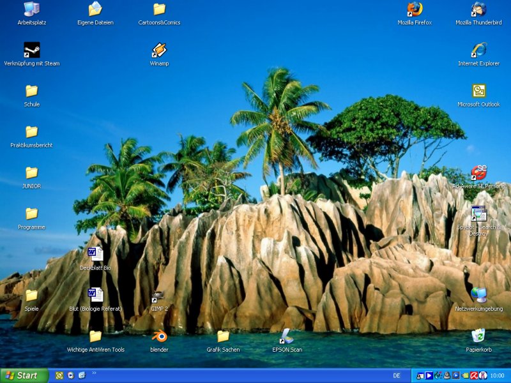Select the Ad-Aware SE Personal icon
The width and height of the screenshot is (511, 383).
(478, 173)
